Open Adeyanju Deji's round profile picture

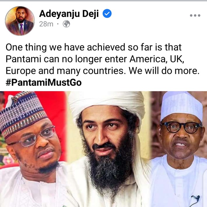20,21
